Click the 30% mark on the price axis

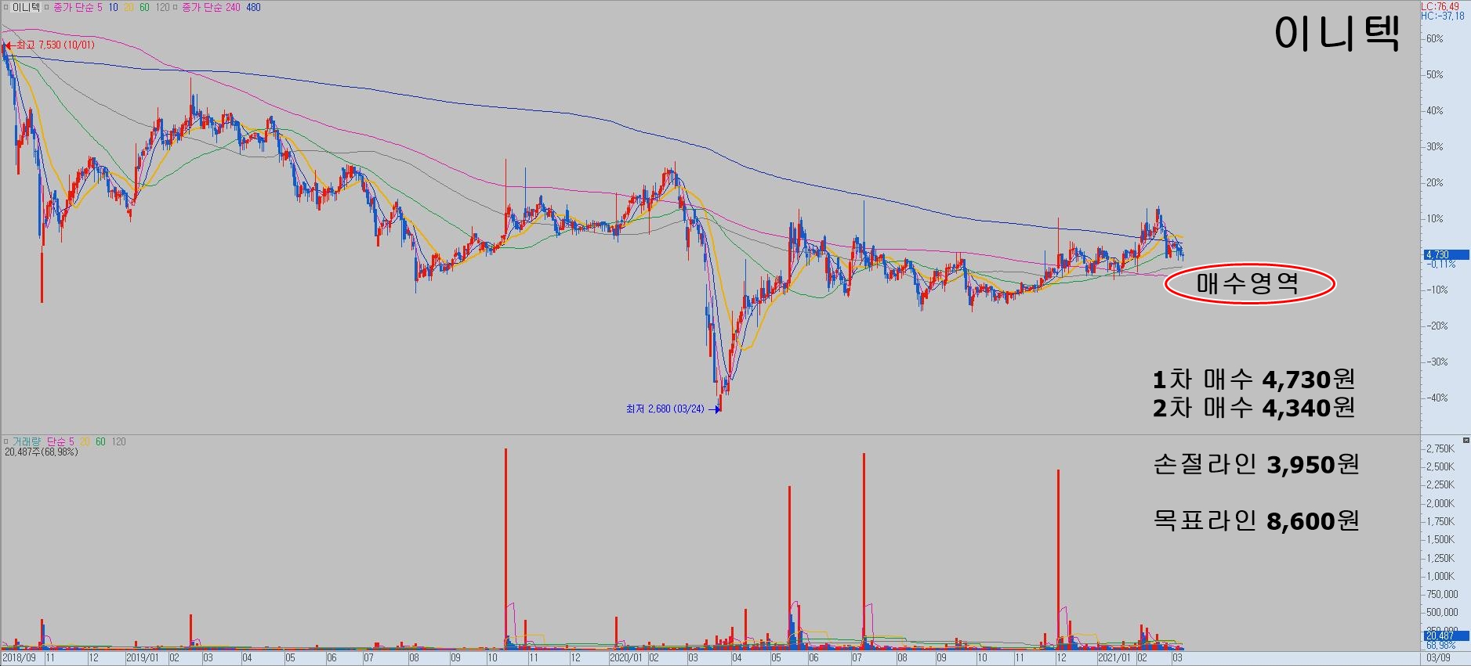pyautogui.click(x=1434, y=146)
